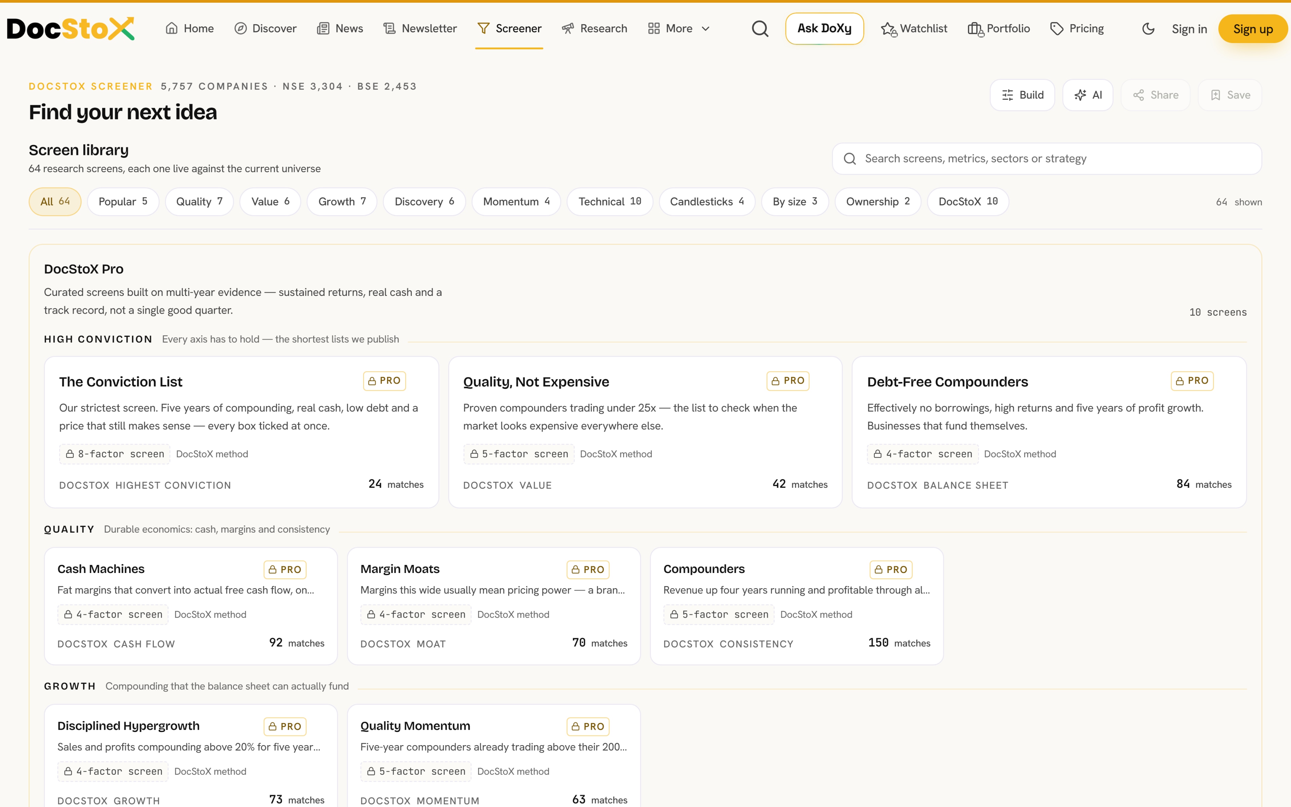Filter screens by Growth
The height and width of the screenshot is (807, 1291).
[x=342, y=202]
